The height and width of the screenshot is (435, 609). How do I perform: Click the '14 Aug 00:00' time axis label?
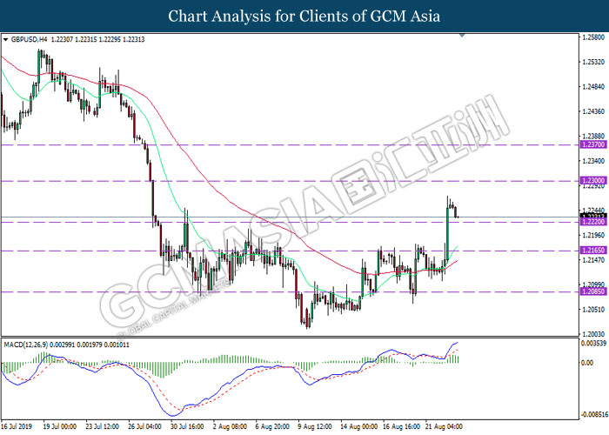coord(358,426)
